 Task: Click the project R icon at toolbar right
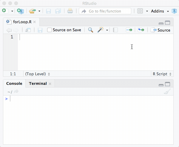(x=174, y=11)
